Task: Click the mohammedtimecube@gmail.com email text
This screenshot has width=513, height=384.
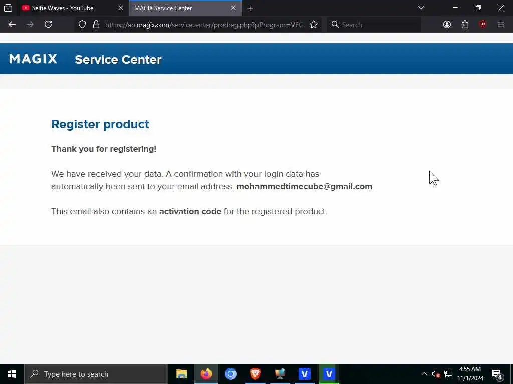Action: pos(305,187)
